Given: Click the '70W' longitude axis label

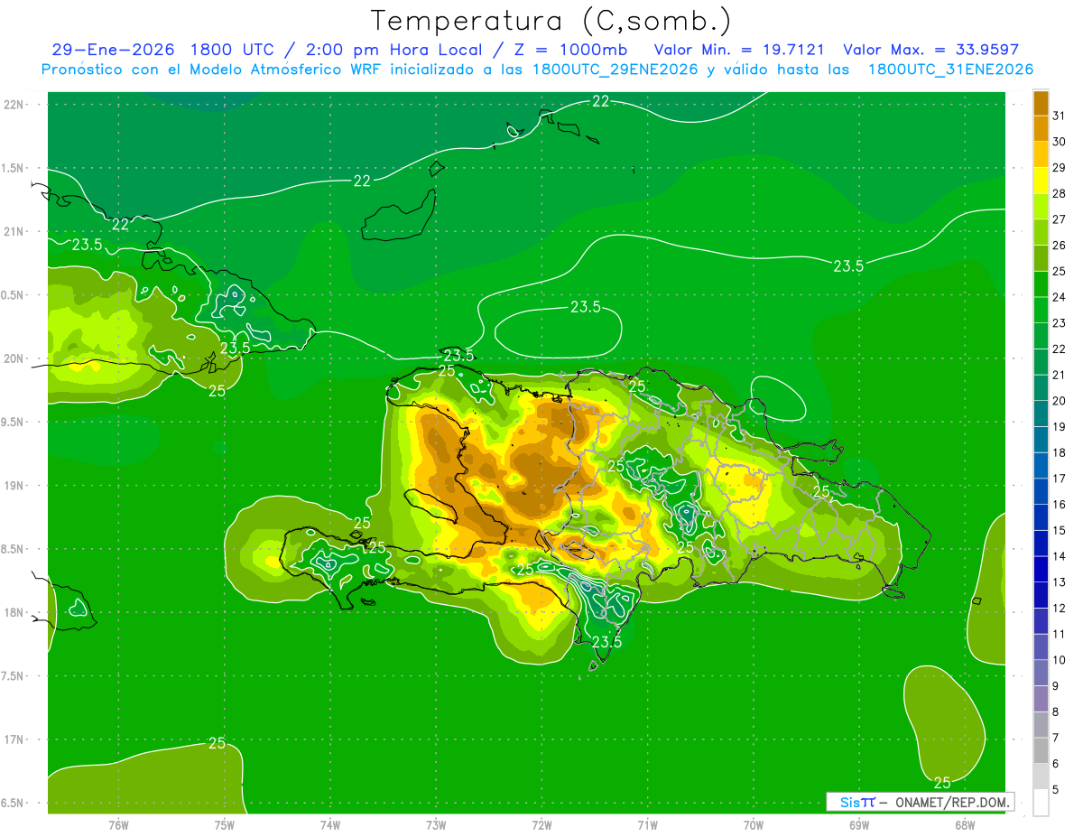Looking at the screenshot, I should pyautogui.click(x=754, y=824).
